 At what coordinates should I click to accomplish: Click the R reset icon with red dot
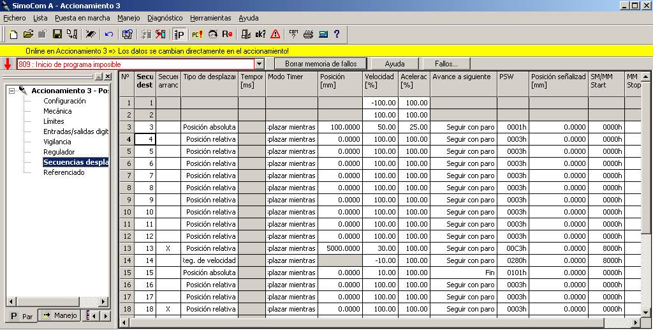[x=227, y=34]
